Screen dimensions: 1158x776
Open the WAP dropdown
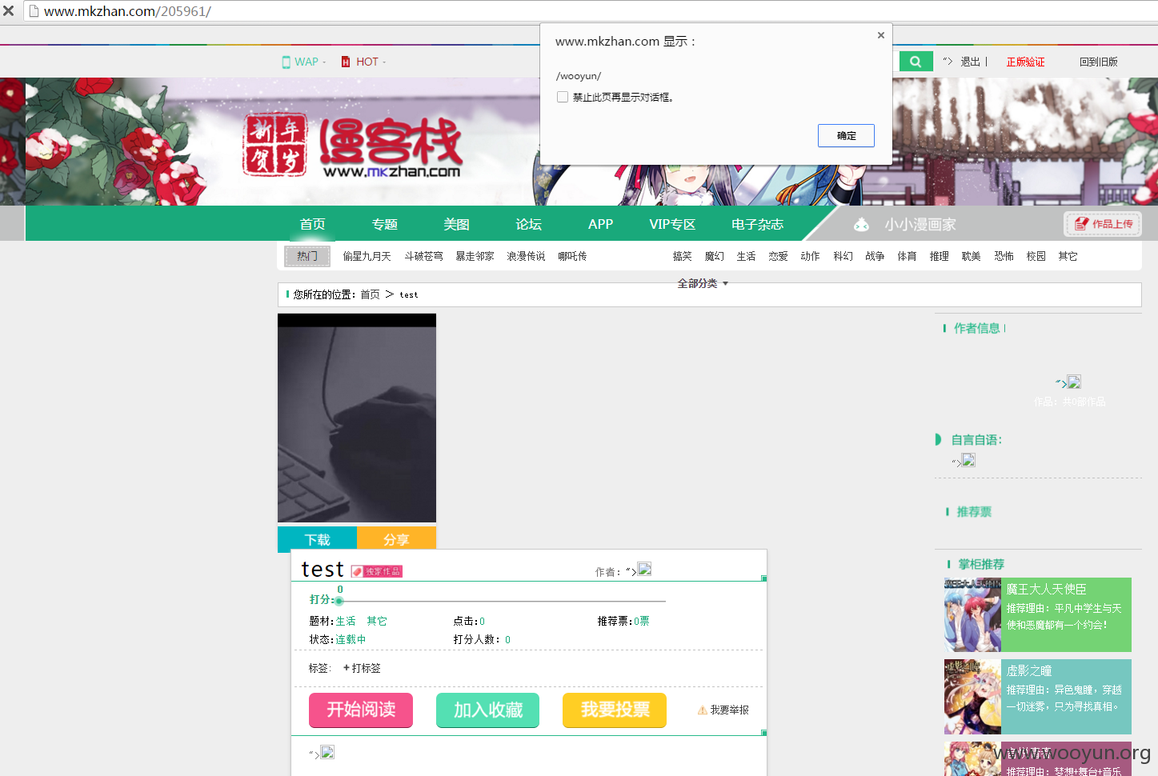tap(304, 62)
